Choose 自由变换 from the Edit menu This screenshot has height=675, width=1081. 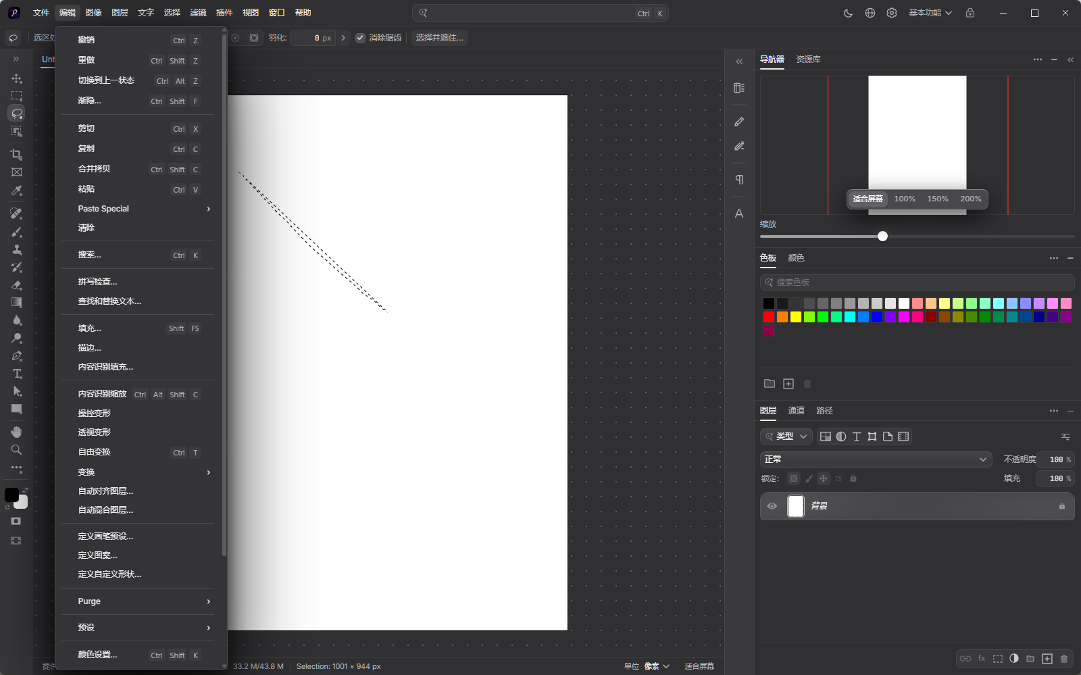coord(138,452)
